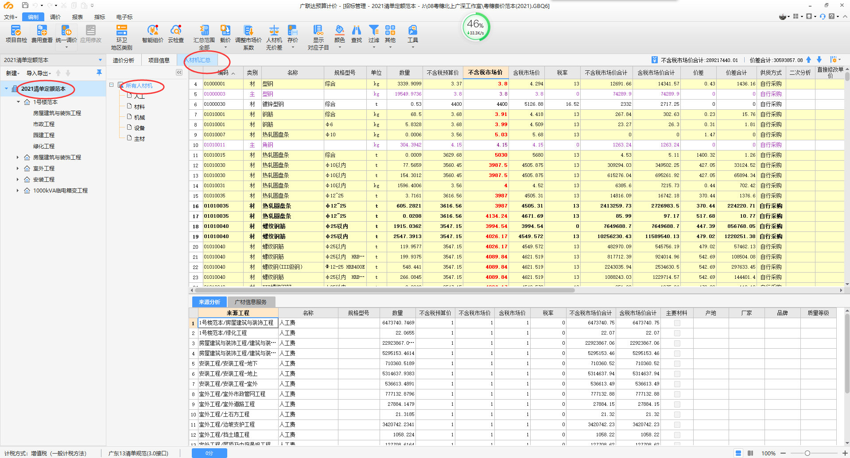Click the 统一调价 unified price adjust icon
This screenshot has height=458, width=850.
[x=66, y=30]
